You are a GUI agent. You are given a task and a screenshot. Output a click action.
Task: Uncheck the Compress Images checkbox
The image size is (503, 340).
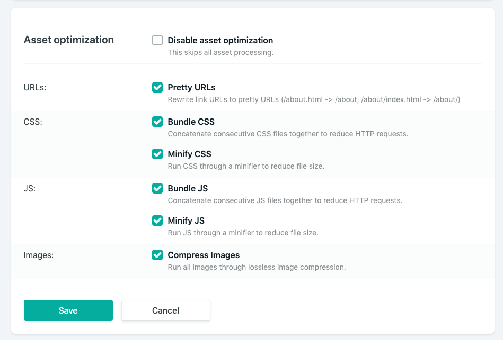tap(157, 255)
